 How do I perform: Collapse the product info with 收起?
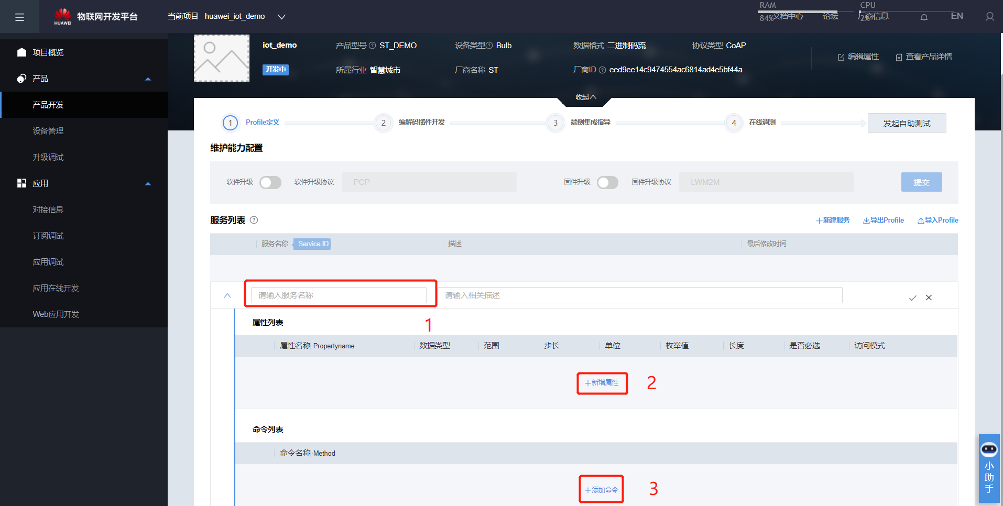pos(585,97)
